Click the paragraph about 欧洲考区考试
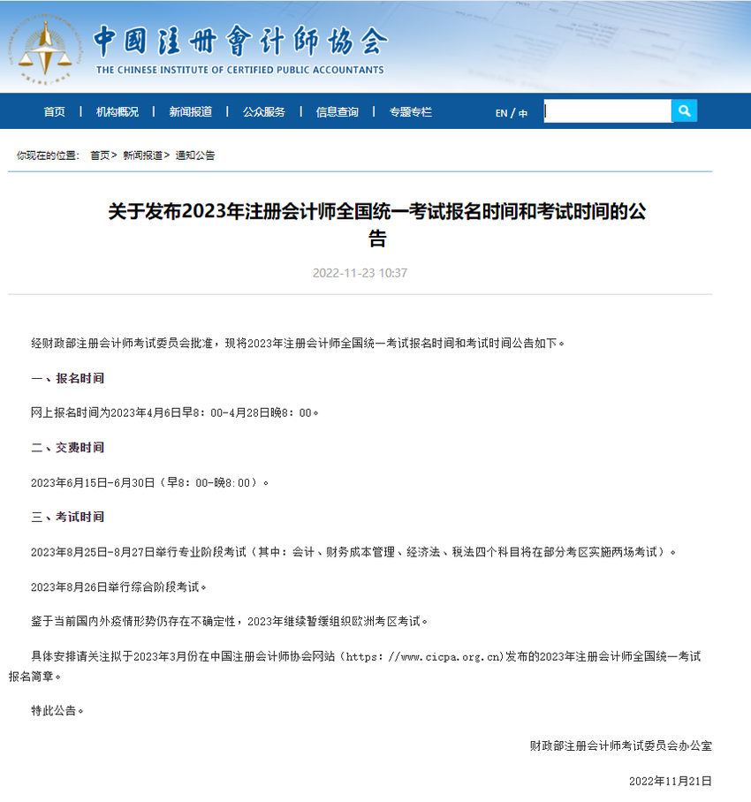 229,622
